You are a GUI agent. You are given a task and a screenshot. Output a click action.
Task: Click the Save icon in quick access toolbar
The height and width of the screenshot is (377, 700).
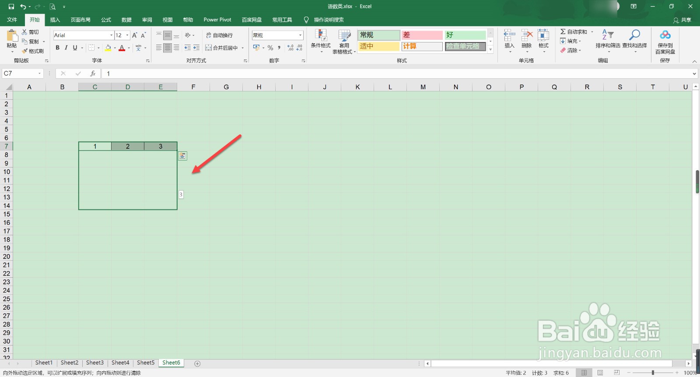[x=11, y=7]
